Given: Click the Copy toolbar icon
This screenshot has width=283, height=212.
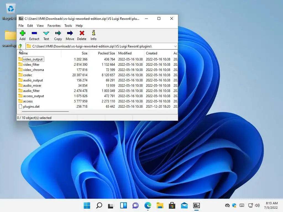Looking at the screenshot, I should tap(58, 33).
